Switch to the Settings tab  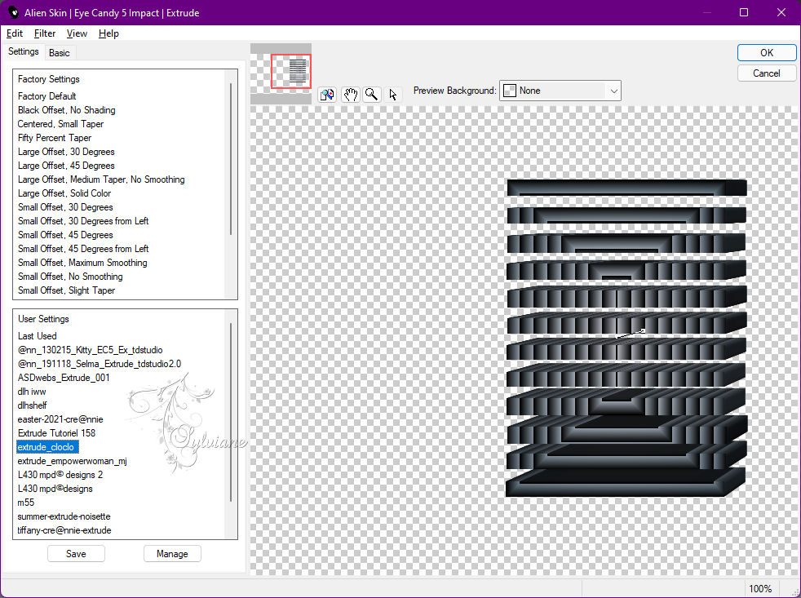point(23,51)
